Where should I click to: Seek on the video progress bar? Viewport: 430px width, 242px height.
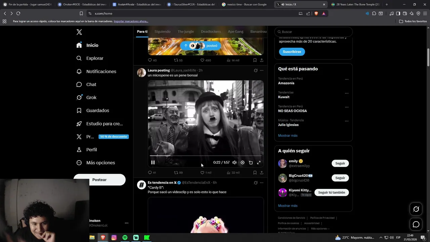pos(206,156)
